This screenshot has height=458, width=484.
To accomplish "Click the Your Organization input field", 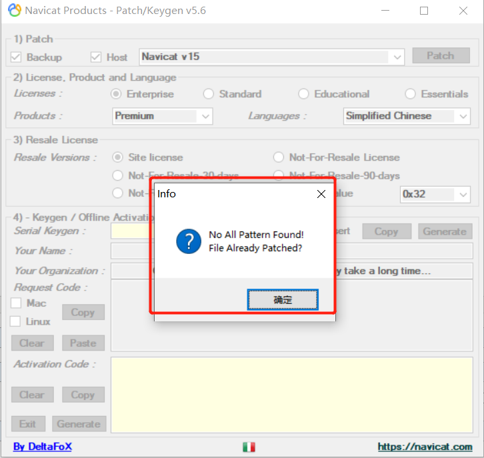I will coord(292,271).
